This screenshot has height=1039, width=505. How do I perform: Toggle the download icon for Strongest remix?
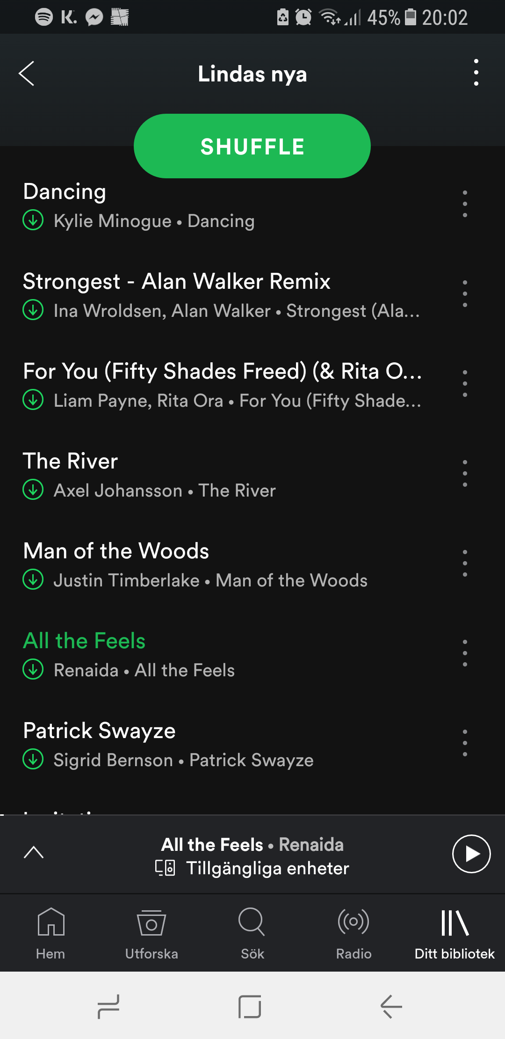[x=33, y=310]
